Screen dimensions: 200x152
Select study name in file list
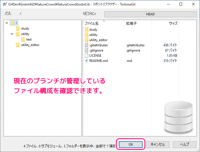[93, 30]
